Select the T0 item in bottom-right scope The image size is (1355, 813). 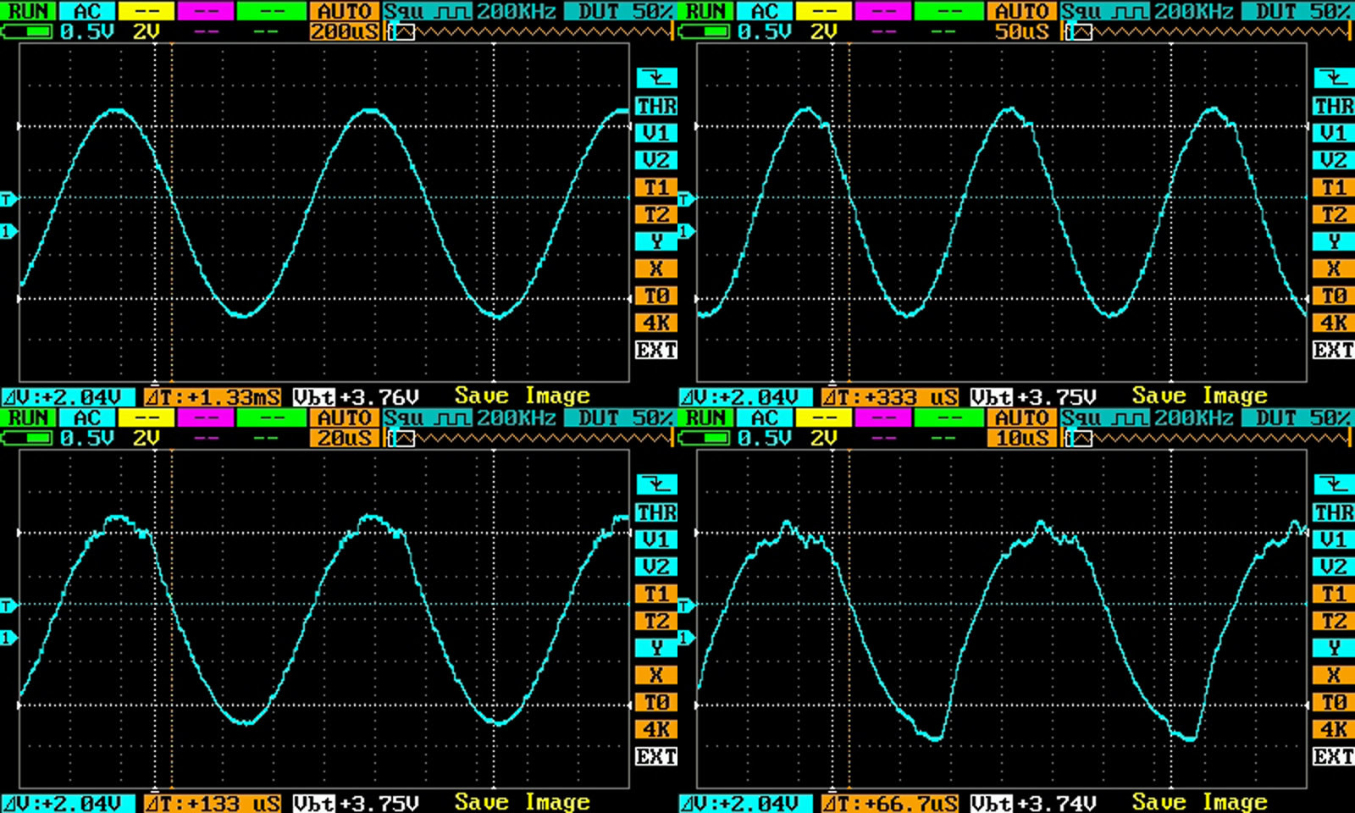coord(1334,702)
